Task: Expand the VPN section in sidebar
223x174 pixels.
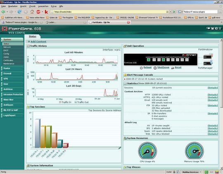Action: (x=12, y=79)
